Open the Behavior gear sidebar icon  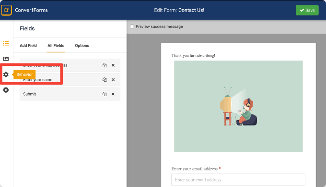pyautogui.click(x=6, y=75)
